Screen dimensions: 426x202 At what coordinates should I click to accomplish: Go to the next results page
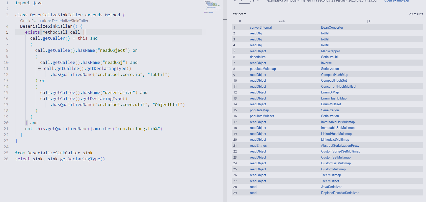click(257, 1)
